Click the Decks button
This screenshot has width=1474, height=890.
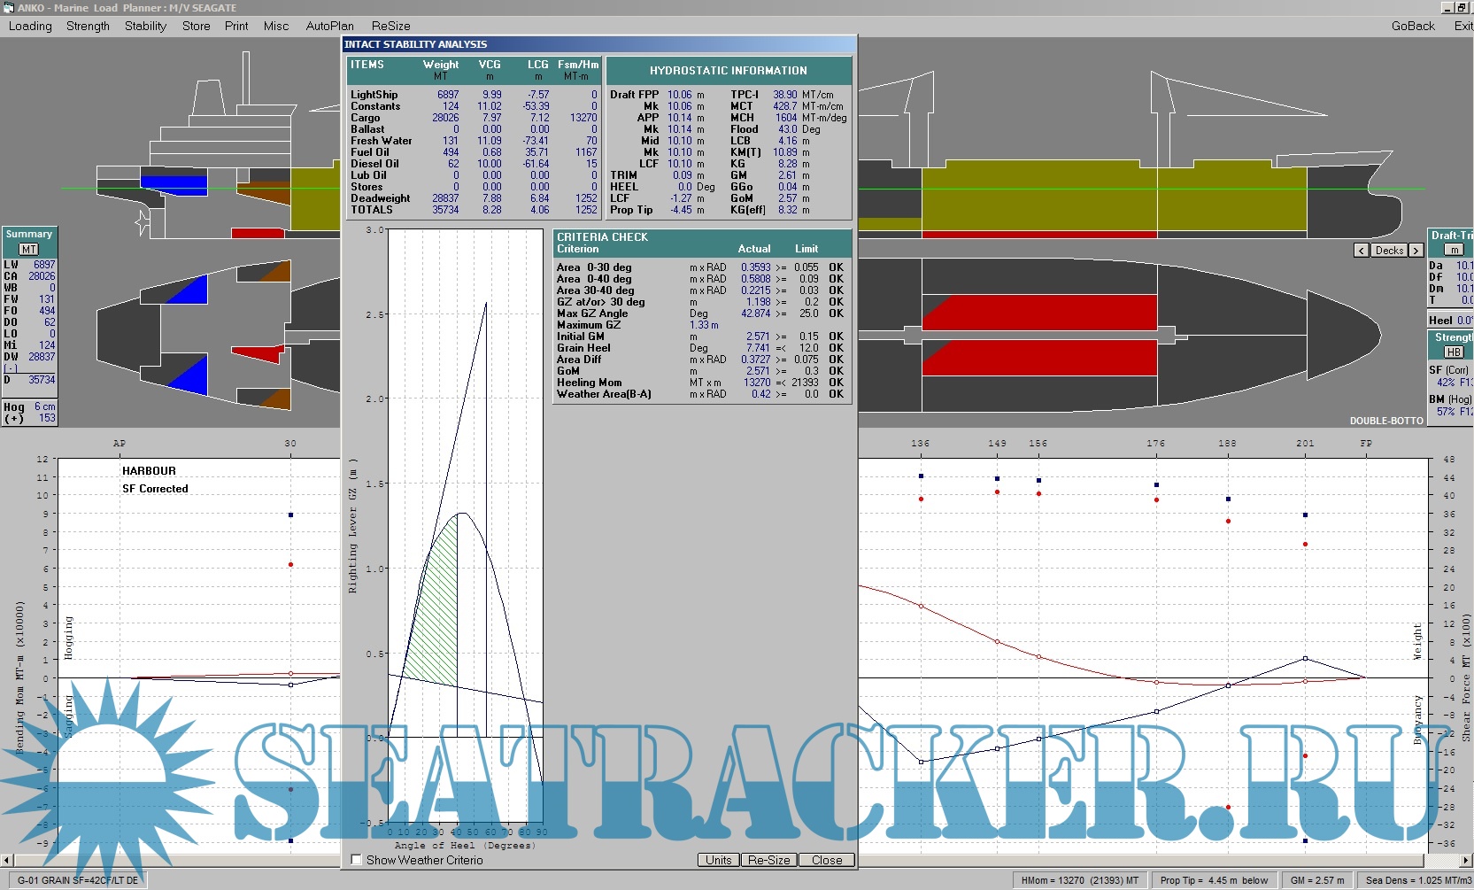click(x=1388, y=251)
